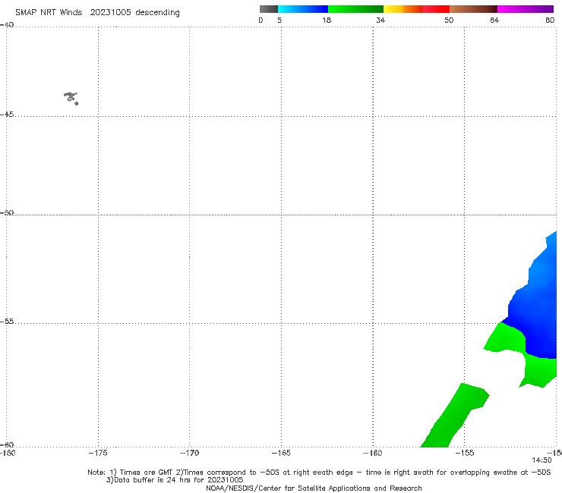Click the '-180' longitude axis label
Viewport: 562px width, 493px height.
(8, 453)
